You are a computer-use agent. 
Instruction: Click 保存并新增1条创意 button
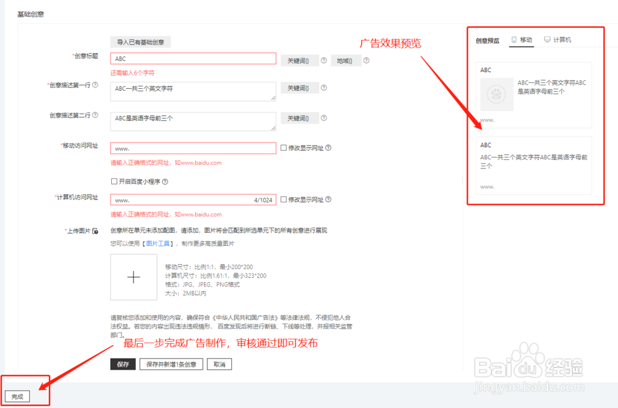[171, 364]
